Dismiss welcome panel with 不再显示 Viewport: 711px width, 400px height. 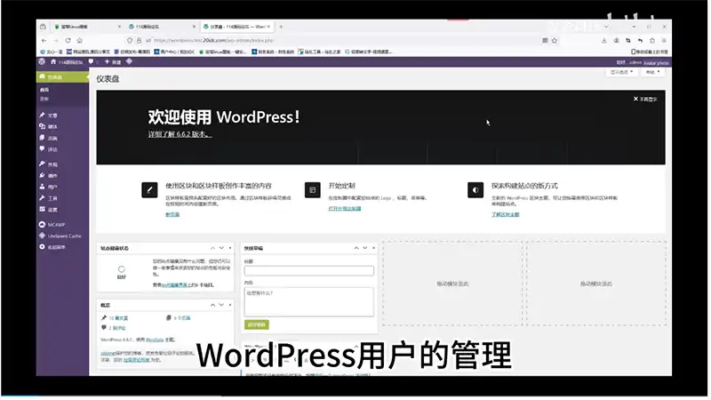click(646, 99)
